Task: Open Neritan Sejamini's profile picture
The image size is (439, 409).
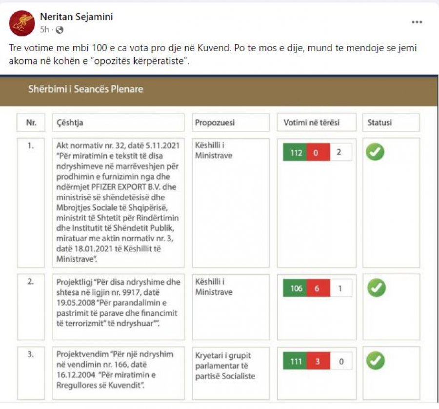Action: 22,23
